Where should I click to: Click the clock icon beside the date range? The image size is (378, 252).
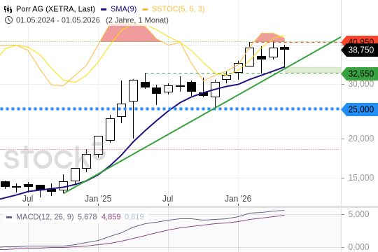click(x=8, y=20)
